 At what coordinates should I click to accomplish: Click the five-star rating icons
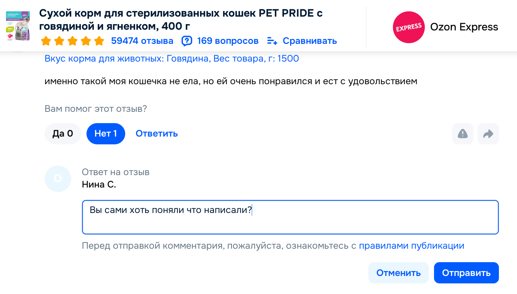click(x=72, y=41)
